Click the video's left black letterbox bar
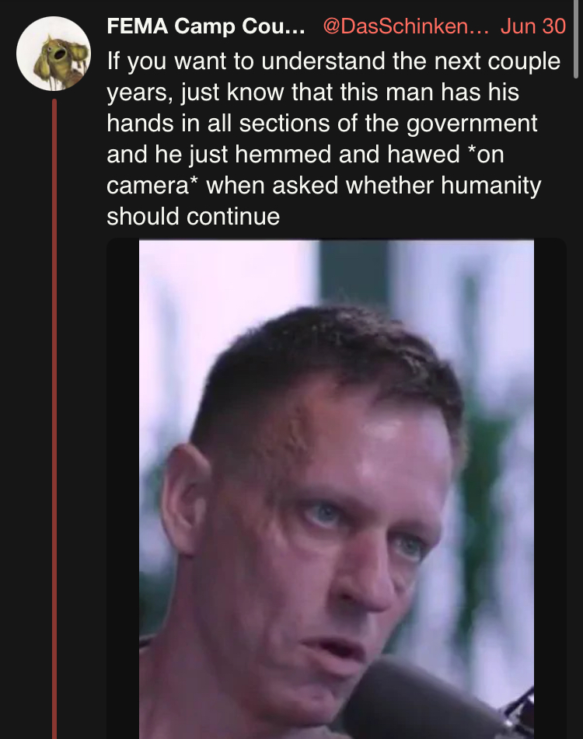Image resolution: width=583 pixels, height=739 pixels. coord(123,490)
